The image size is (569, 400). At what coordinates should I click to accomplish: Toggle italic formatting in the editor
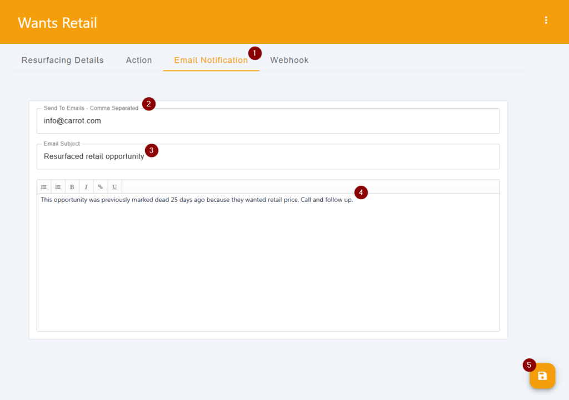(x=86, y=187)
